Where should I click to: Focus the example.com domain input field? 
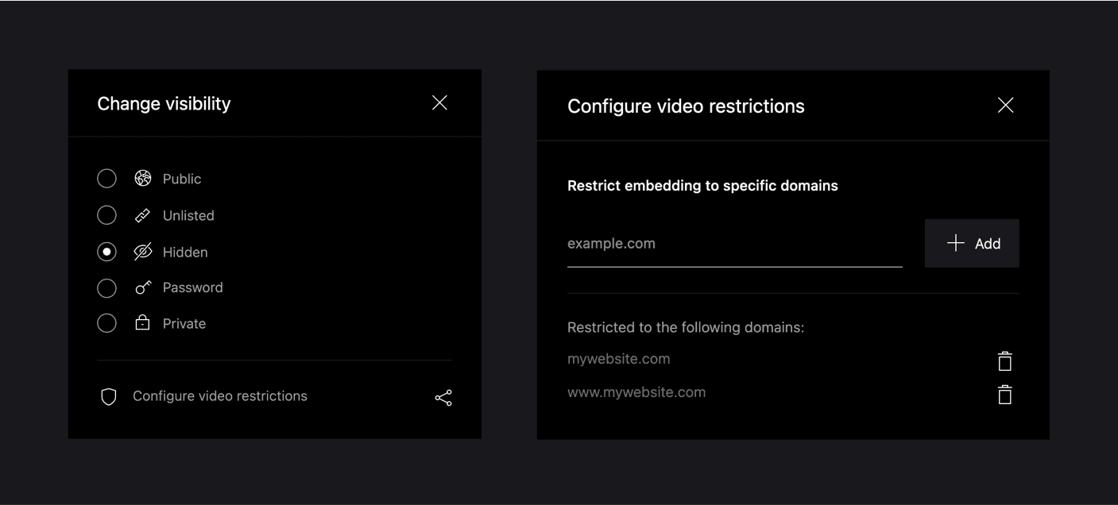[x=734, y=244]
